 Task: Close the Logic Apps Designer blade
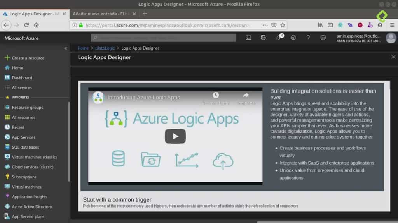point(393,57)
